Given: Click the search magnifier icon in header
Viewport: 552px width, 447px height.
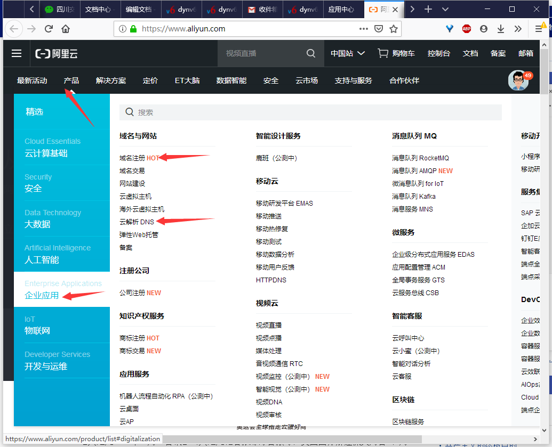Looking at the screenshot, I should click(x=311, y=53).
